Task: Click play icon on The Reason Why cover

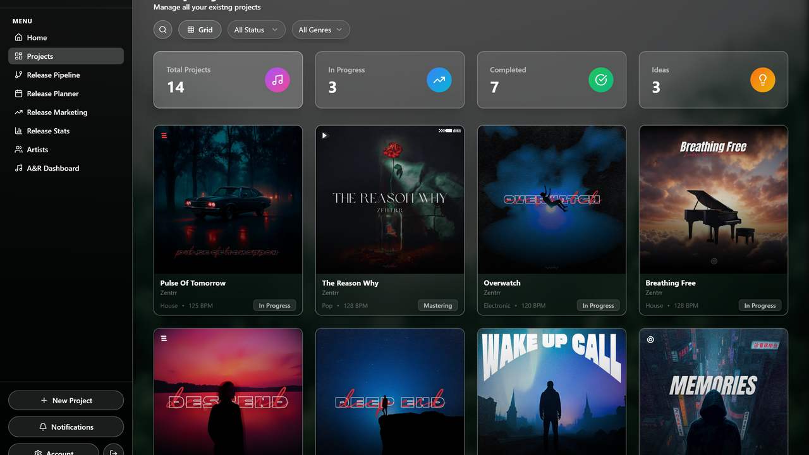Action: (325, 135)
